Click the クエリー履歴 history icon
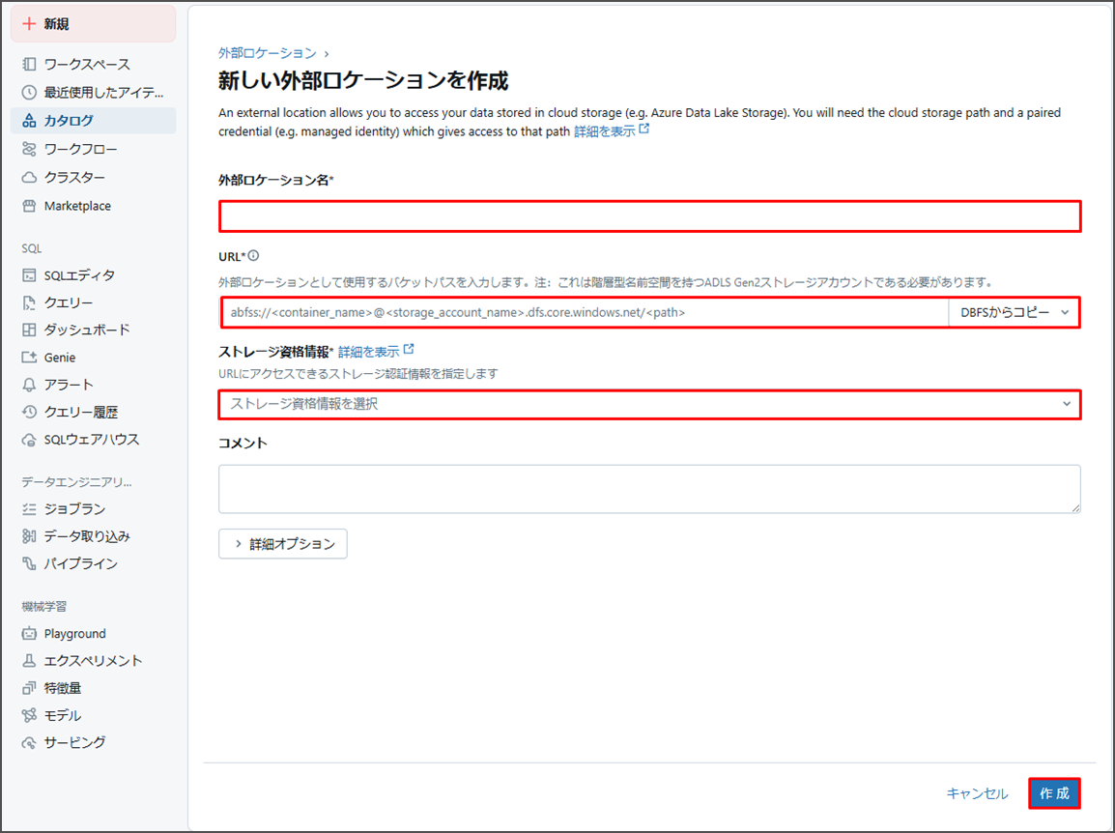The image size is (1115, 833). coord(29,411)
